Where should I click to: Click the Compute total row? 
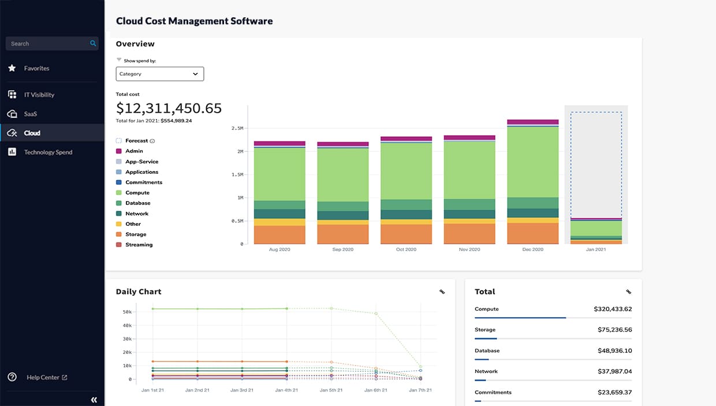click(553, 312)
